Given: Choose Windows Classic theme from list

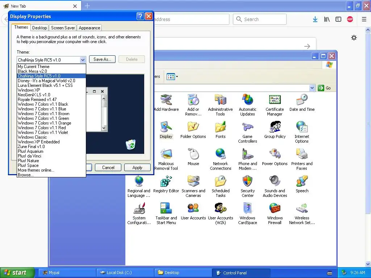Looking at the screenshot, I should pos(51,137).
